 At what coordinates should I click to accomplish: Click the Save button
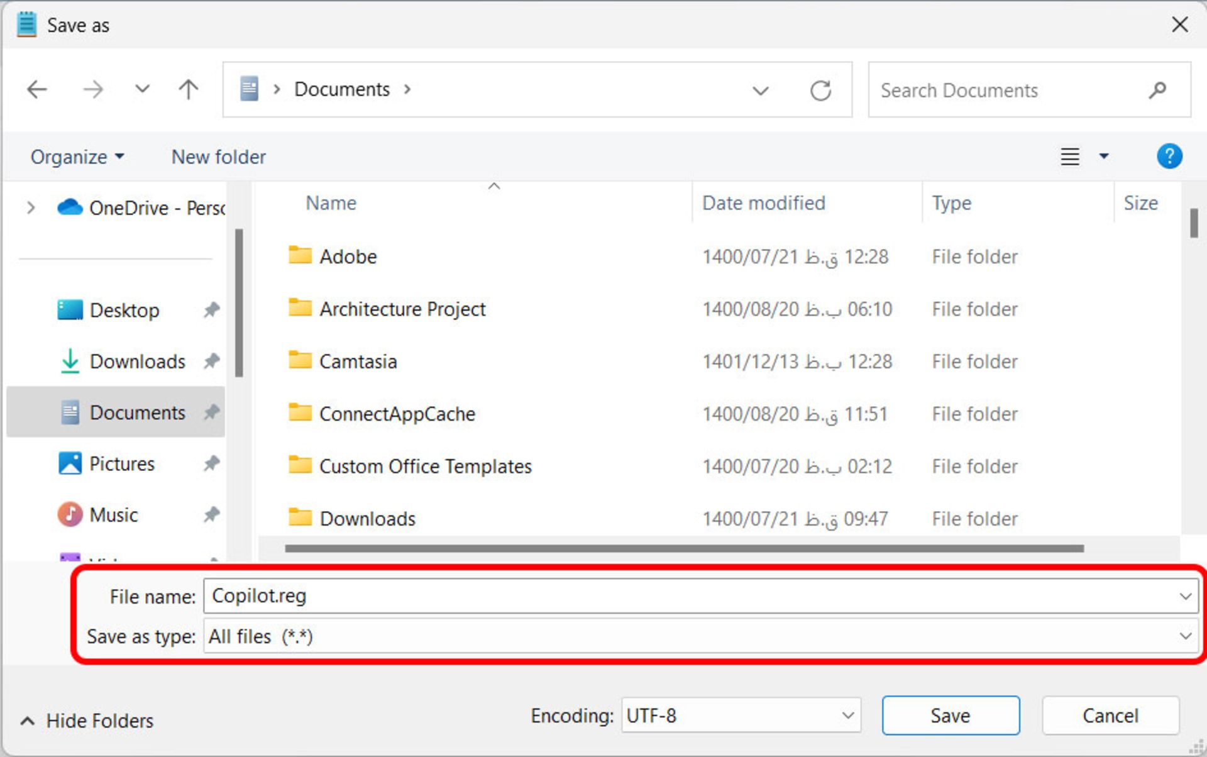(949, 716)
